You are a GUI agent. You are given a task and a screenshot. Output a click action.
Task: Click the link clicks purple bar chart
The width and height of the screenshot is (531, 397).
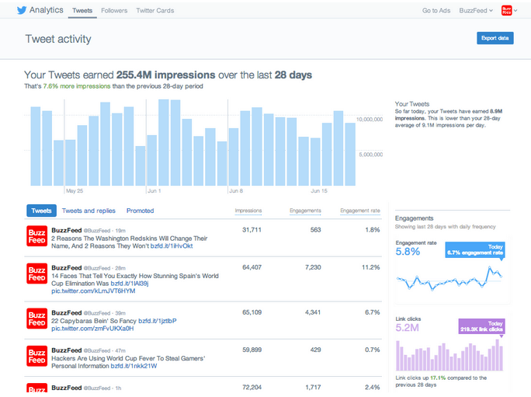(449, 355)
